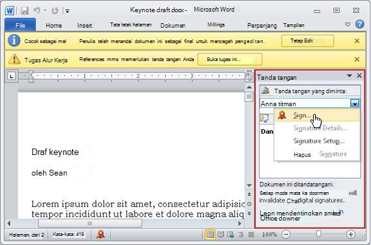The width and height of the screenshot is (371, 245).
Task: Open Tanda tangan pane options dropdown arrow
Action: pyautogui.click(x=349, y=76)
